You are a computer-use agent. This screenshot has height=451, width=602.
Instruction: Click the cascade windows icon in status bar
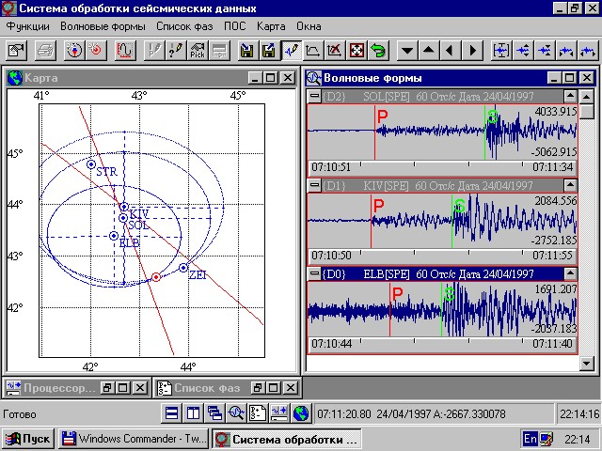coord(214,412)
